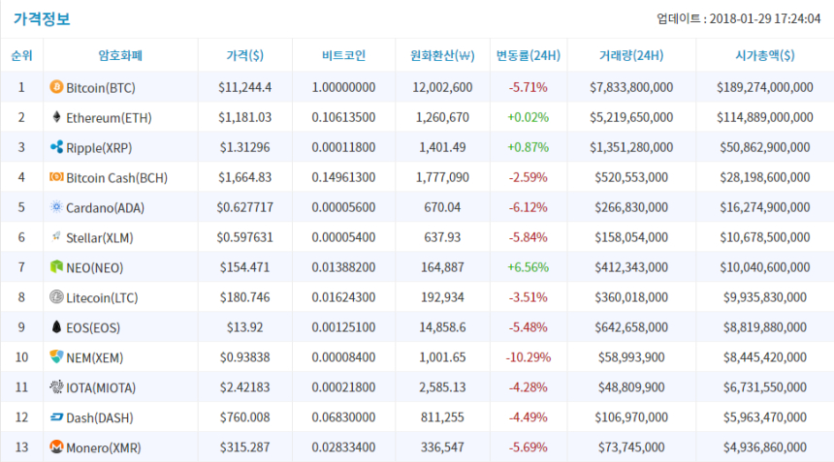Click the Dash blue icon
The image size is (834, 462).
pyautogui.click(x=56, y=417)
